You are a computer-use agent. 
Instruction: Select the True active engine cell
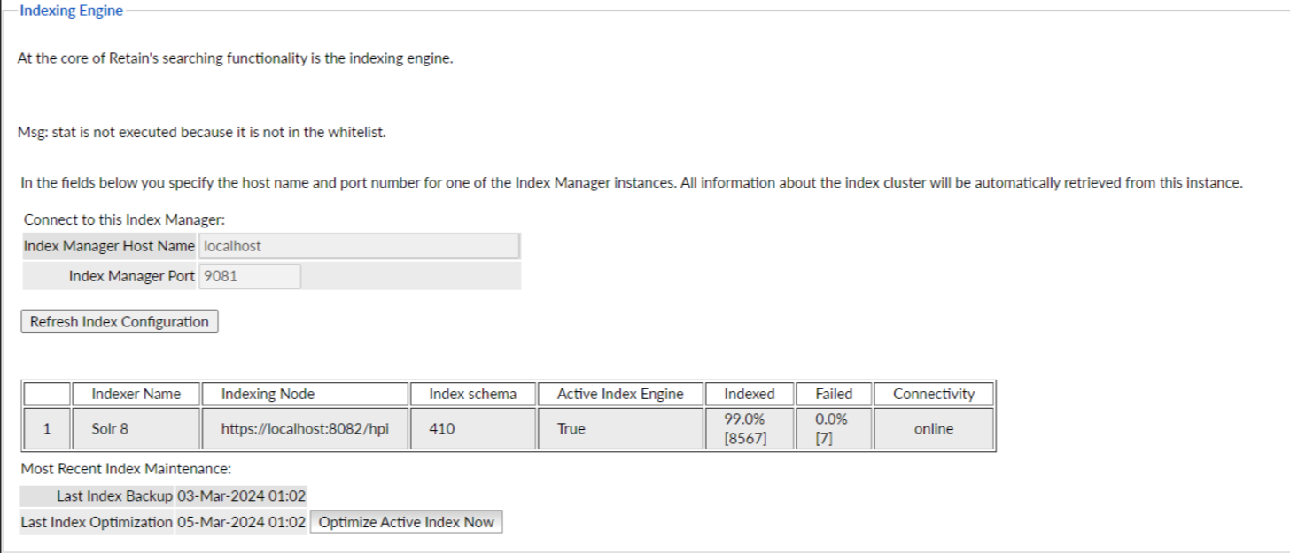pos(571,429)
